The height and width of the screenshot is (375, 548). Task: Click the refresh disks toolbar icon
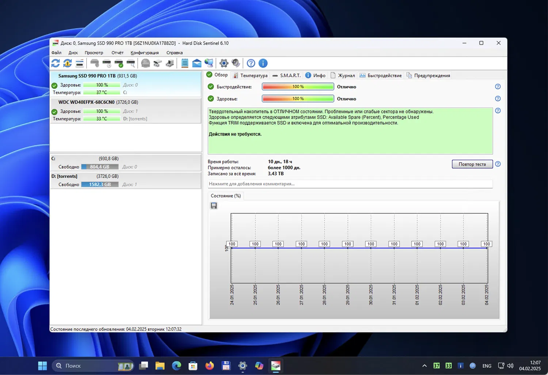point(56,63)
